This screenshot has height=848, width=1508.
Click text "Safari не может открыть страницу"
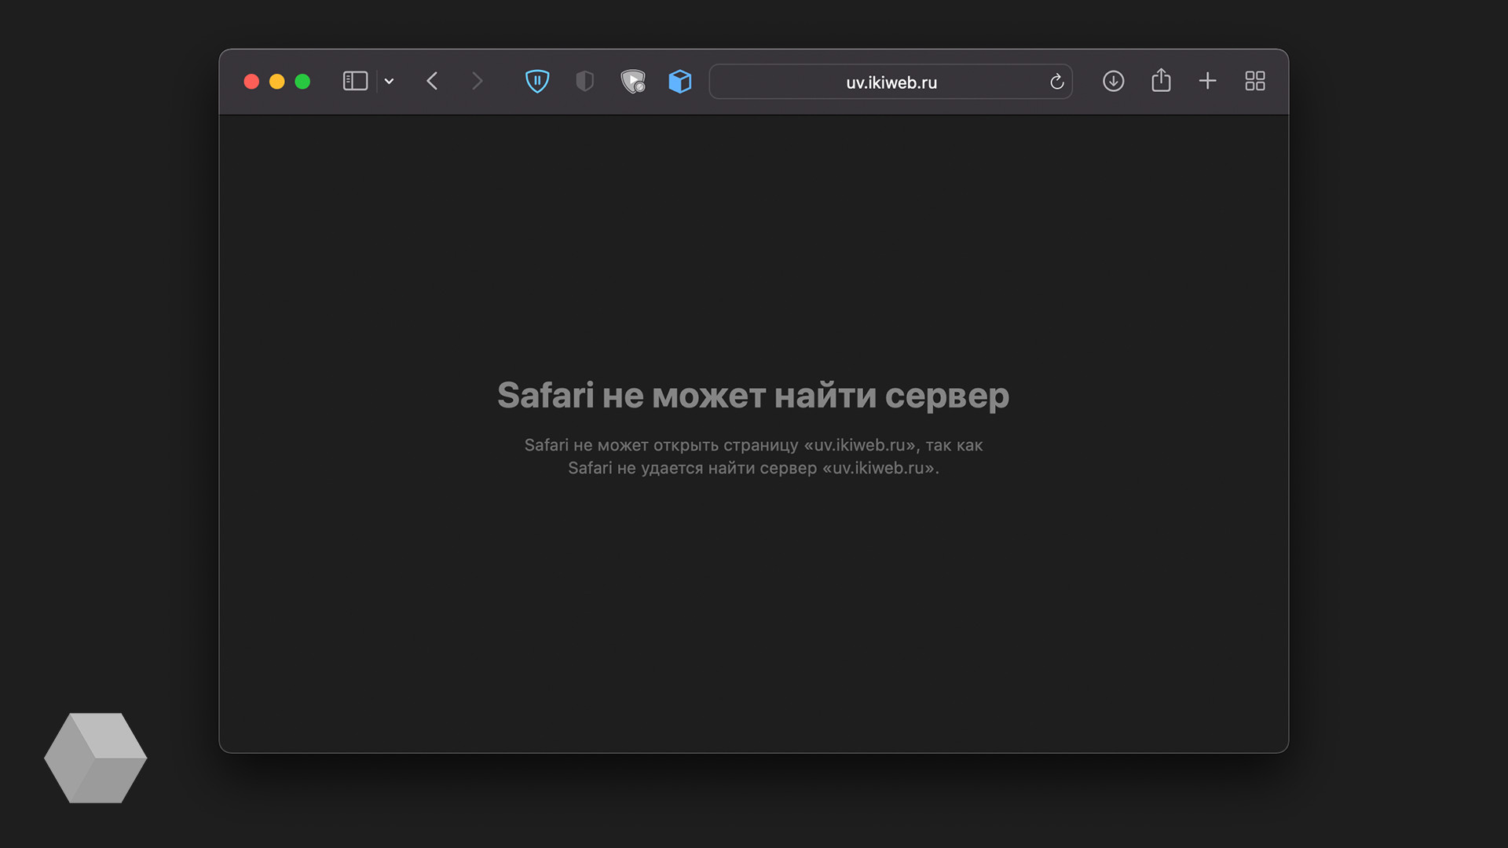(661, 445)
